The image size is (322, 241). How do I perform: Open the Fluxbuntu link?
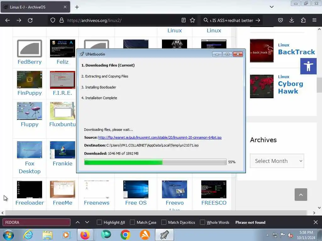[x=63, y=124]
